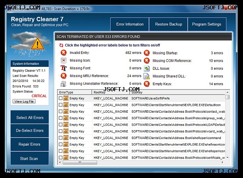243x178 pixels.
Task: Click the horizontal scrollbar right arrow
Action: (x=222, y=162)
